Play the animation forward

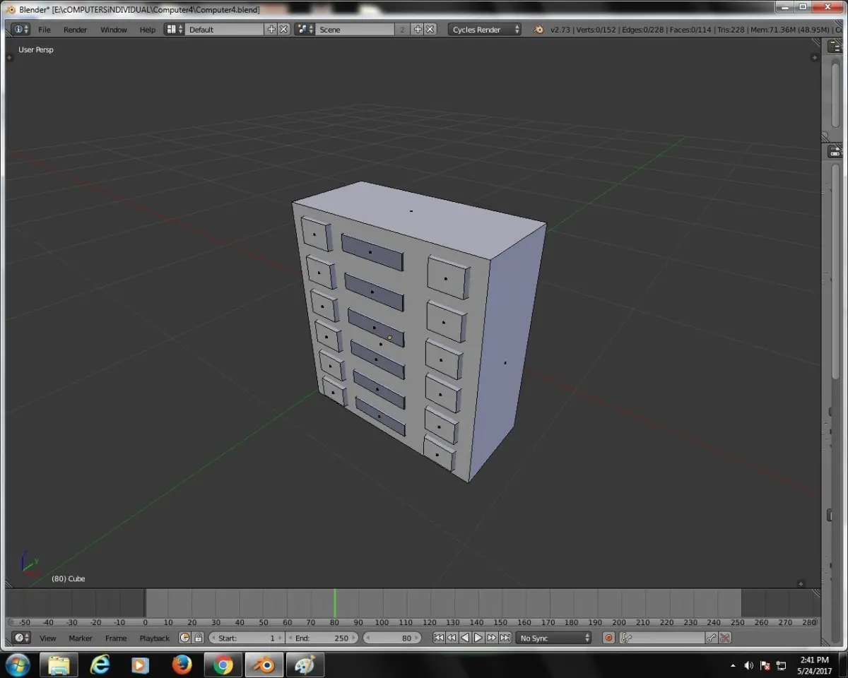pos(478,638)
